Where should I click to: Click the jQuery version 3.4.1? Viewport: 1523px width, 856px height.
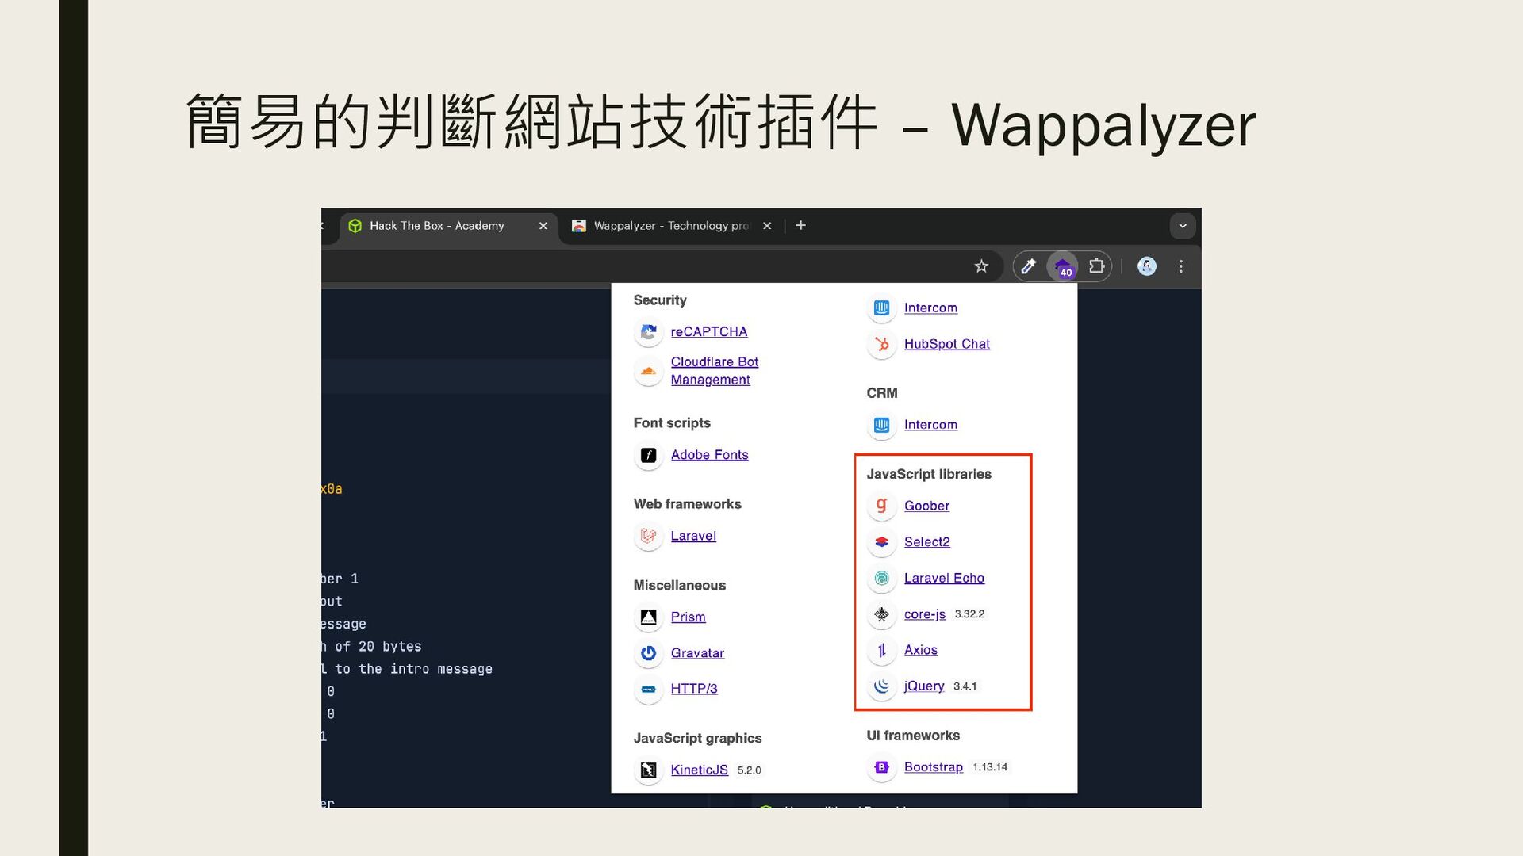965,686
